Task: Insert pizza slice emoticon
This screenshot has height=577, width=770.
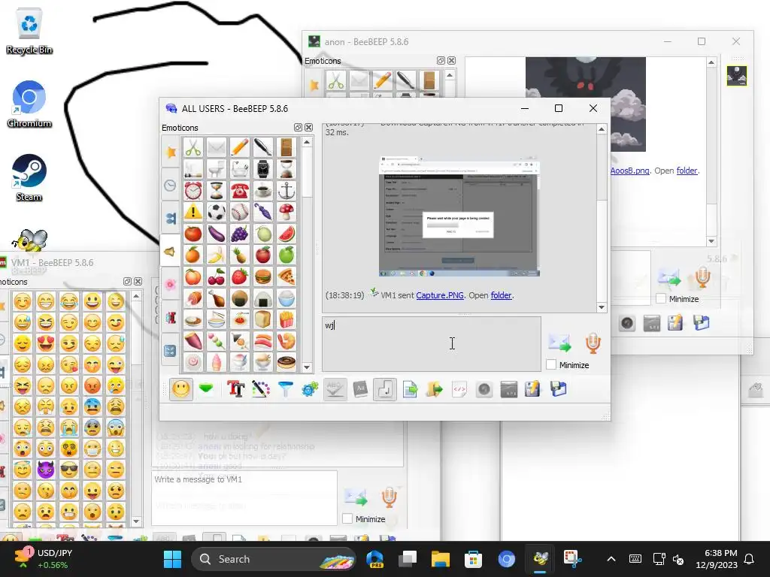Action: [x=286, y=276]
